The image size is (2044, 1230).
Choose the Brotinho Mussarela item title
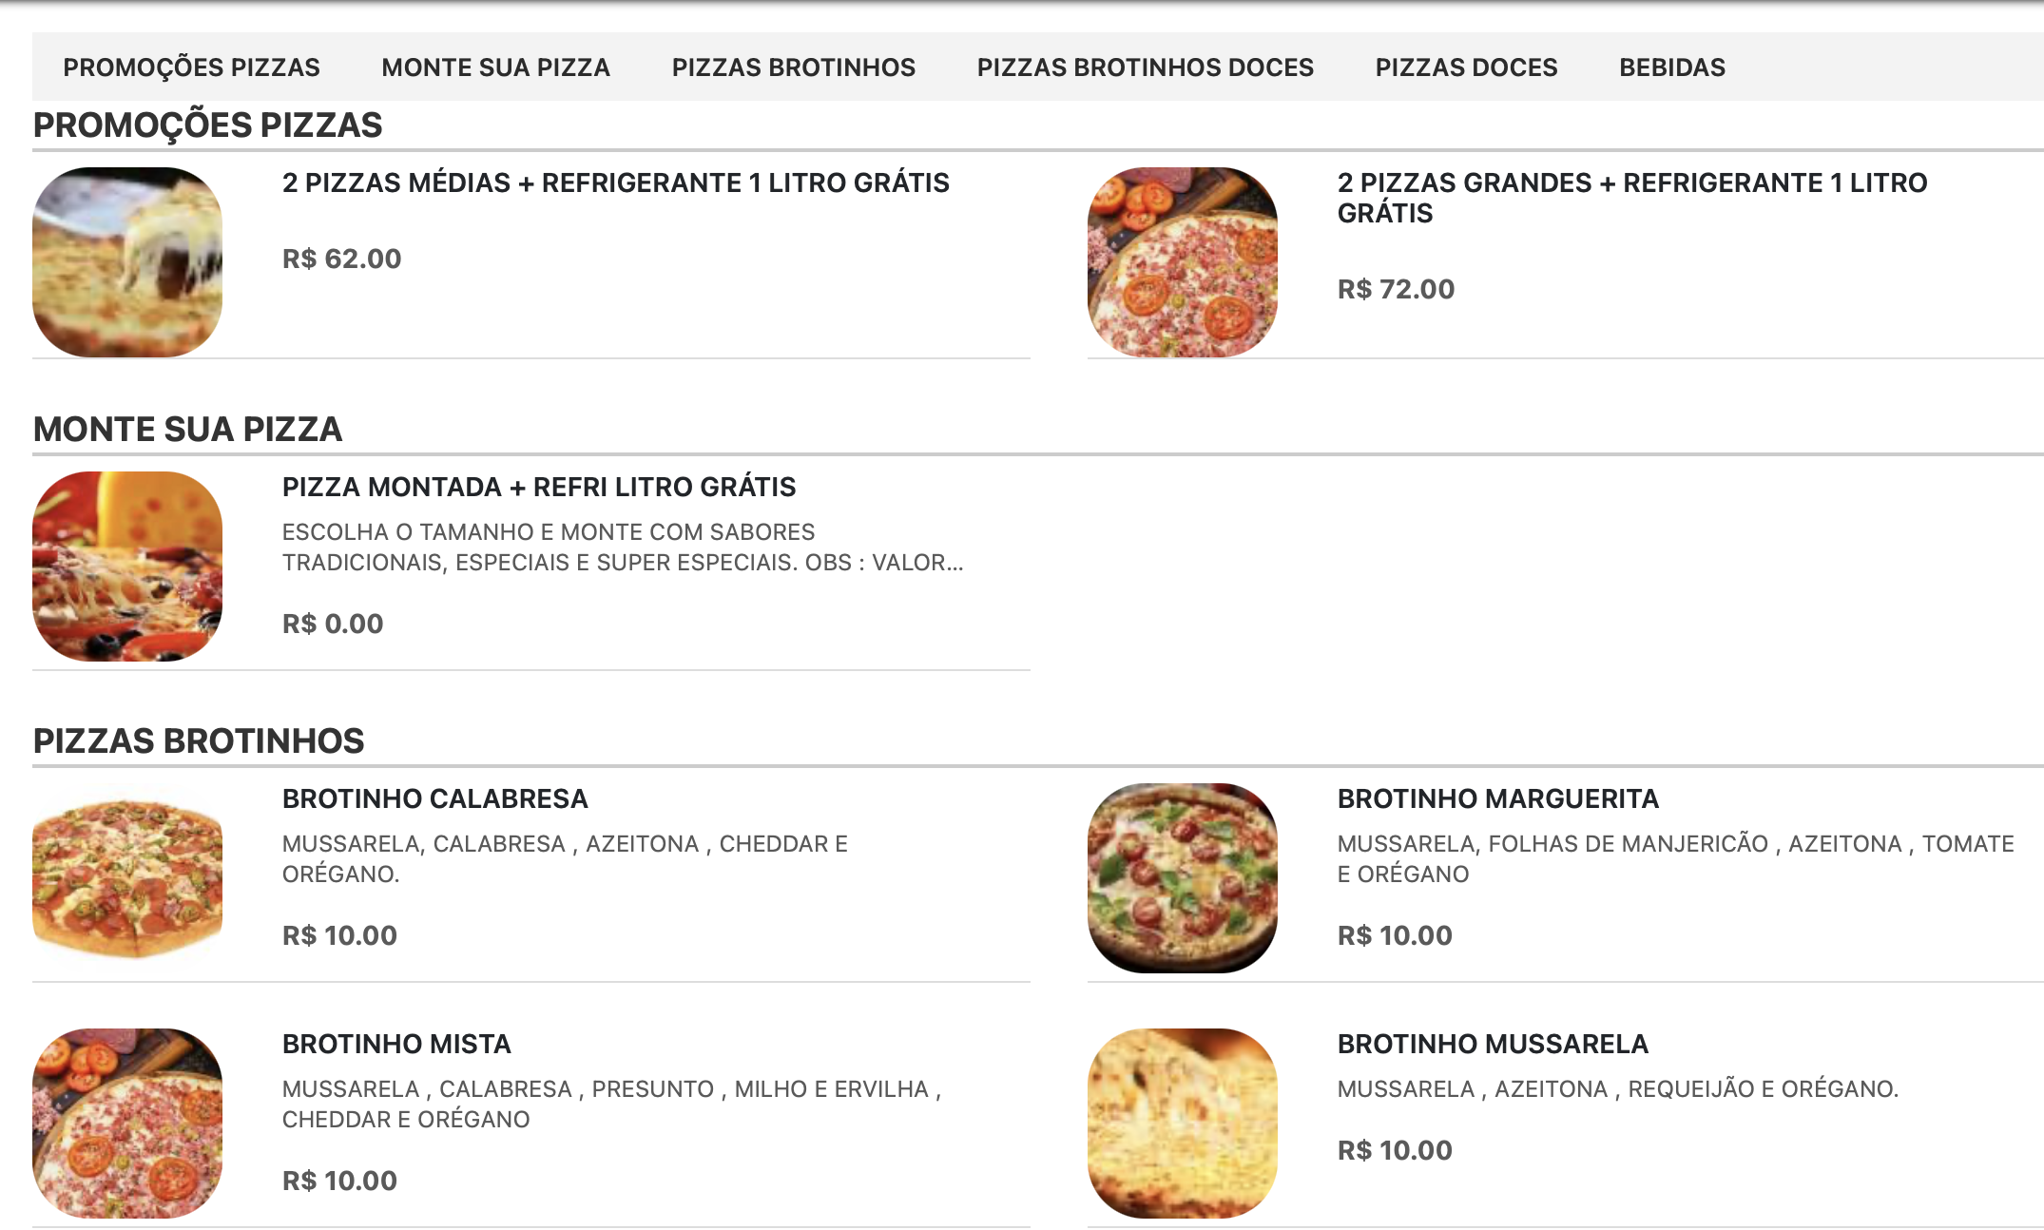pos(1492,1044)
